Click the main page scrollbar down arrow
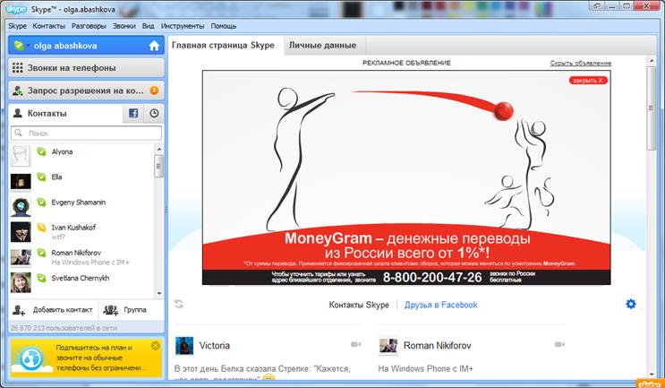Viewport: 665px width, 388px height. click(652, 375)
